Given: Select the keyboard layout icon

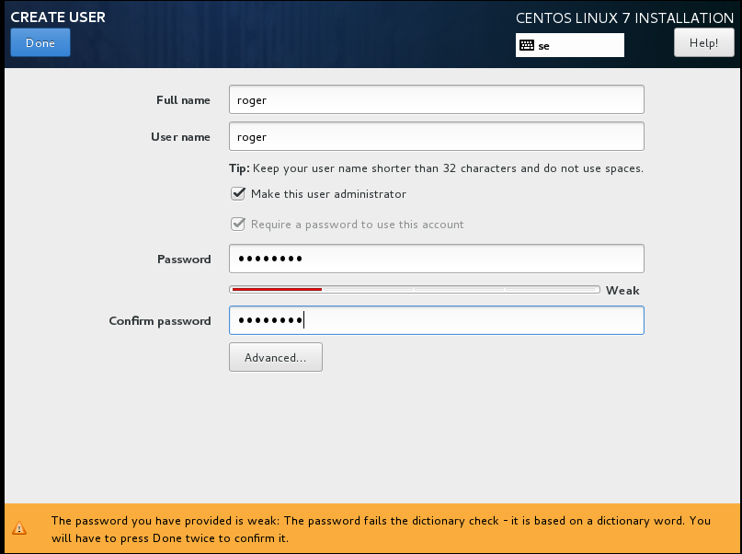Looking at the screenshot, I should click(527, 45).
